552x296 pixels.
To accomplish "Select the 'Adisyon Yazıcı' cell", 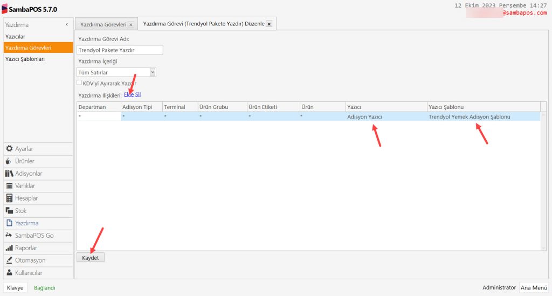I will click(387, 116).
